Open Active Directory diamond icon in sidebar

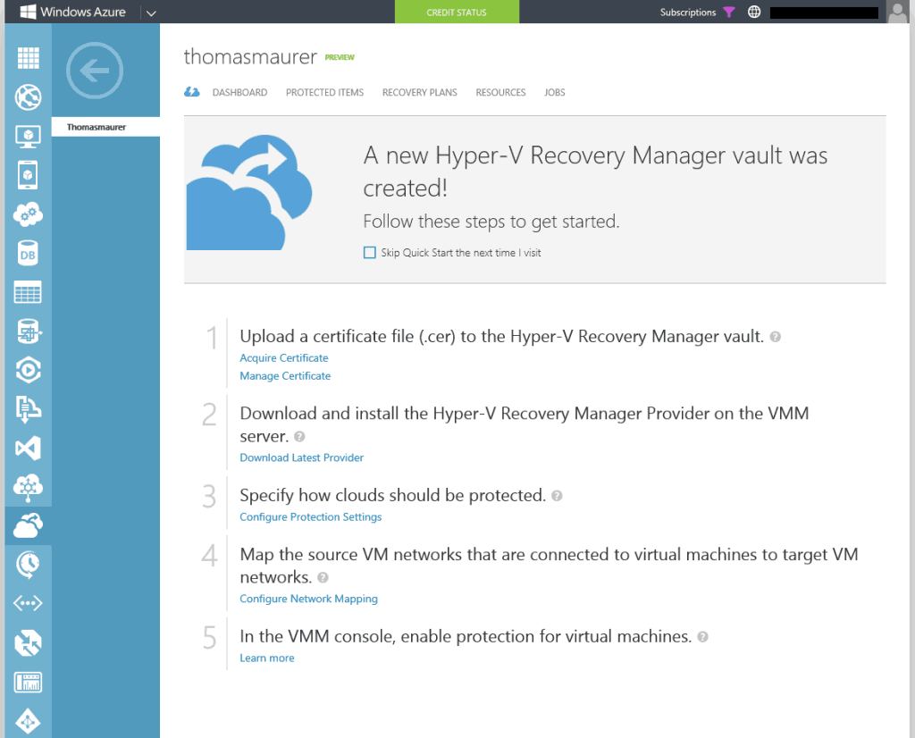click(28, 721)
